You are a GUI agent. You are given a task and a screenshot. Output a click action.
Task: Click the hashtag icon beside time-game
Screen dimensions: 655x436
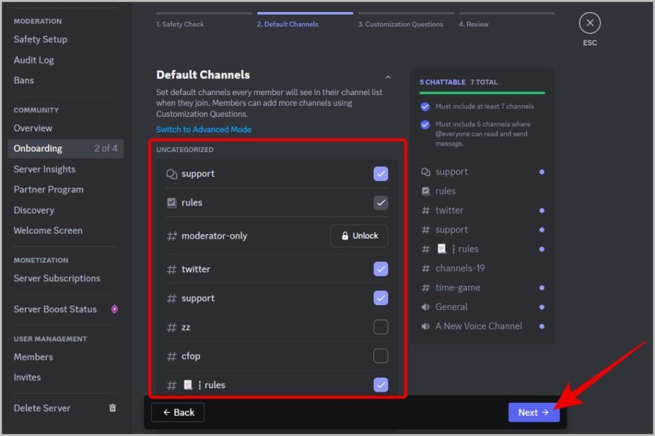point(425,288)
